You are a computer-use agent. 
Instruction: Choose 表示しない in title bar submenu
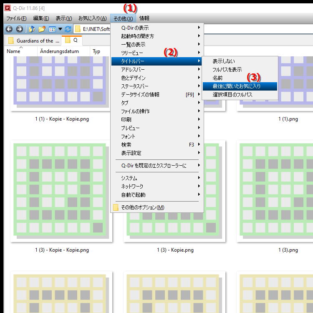[240, 61]
